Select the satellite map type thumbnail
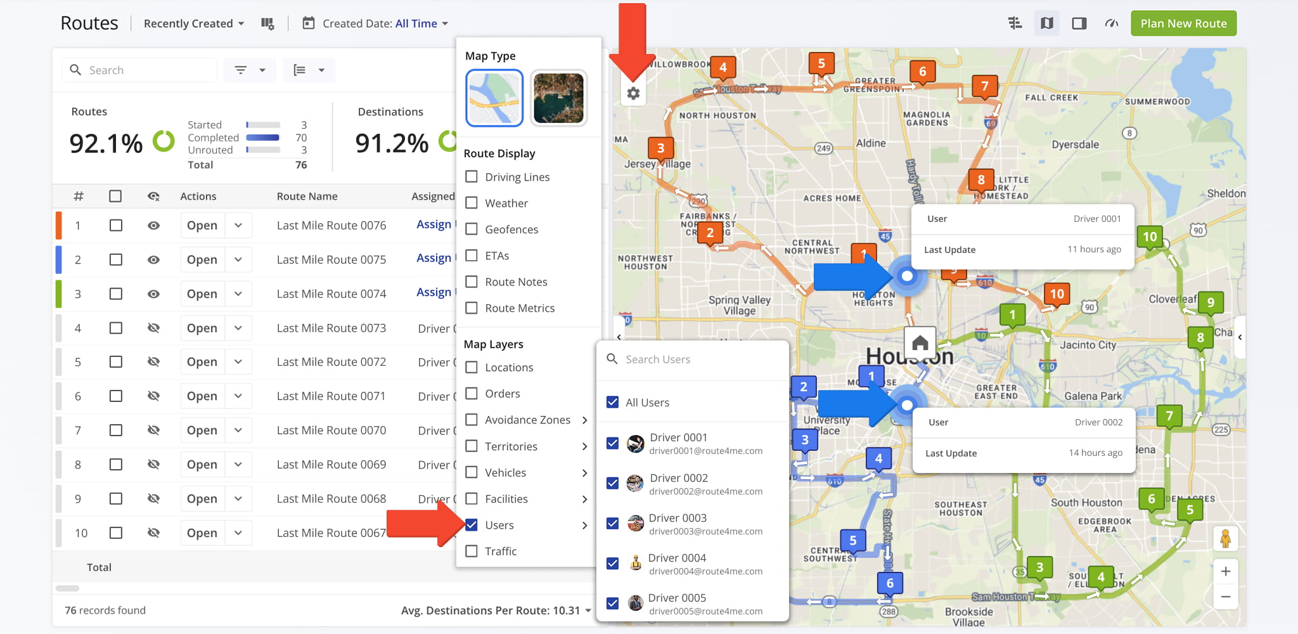The image size is (1298, 634). click(558, 98)
